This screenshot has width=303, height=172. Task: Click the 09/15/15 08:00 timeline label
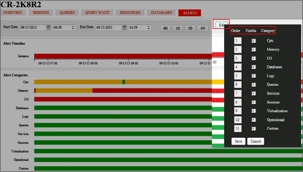[88, 63]
